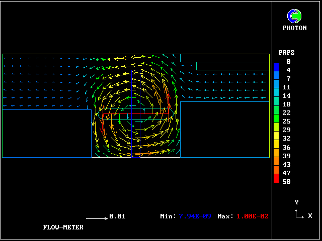
Task: Click the PHOTON text under the logo
Action: pos(294,28)
